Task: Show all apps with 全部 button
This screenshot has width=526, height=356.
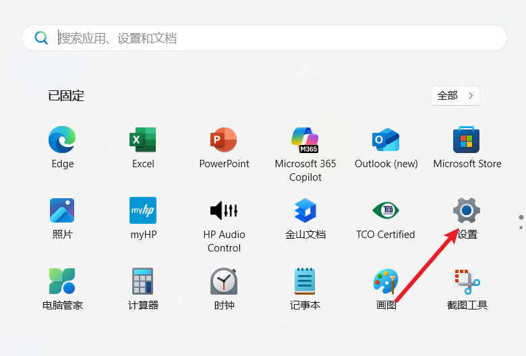Action: (x=455, y=96)
